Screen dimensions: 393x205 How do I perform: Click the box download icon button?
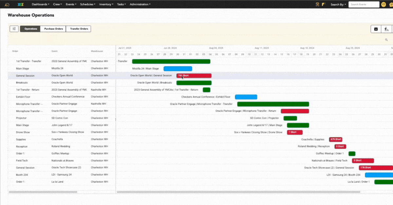tap(376, 29)
